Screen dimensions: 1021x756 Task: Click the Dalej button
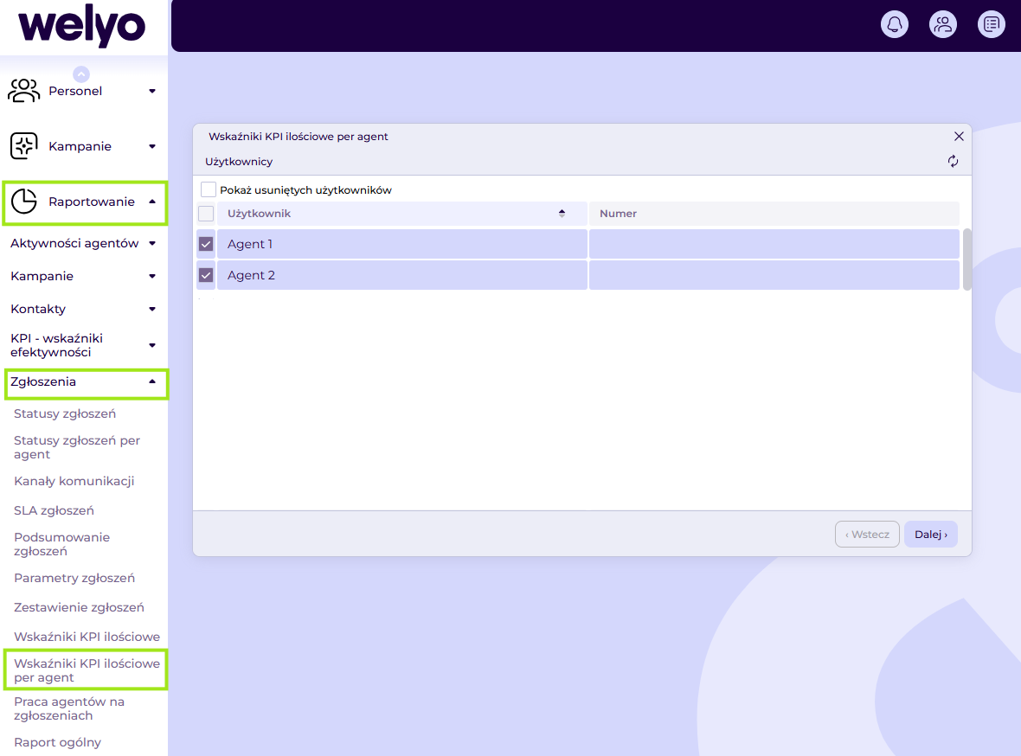tap(930, 535)
